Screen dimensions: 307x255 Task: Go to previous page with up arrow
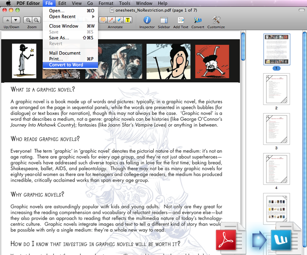click(x=7, y=20)
